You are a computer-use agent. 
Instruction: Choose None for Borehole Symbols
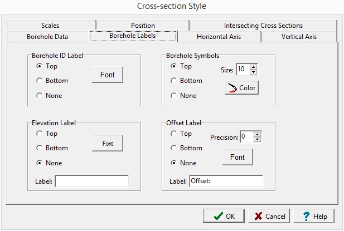pyautogui.click(x=175, y=96)
